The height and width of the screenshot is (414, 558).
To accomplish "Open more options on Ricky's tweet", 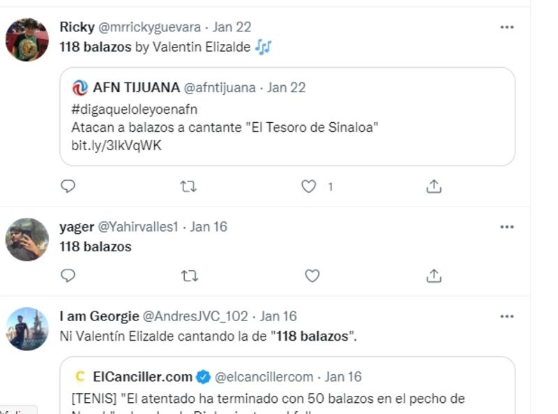I will [507, 27].
